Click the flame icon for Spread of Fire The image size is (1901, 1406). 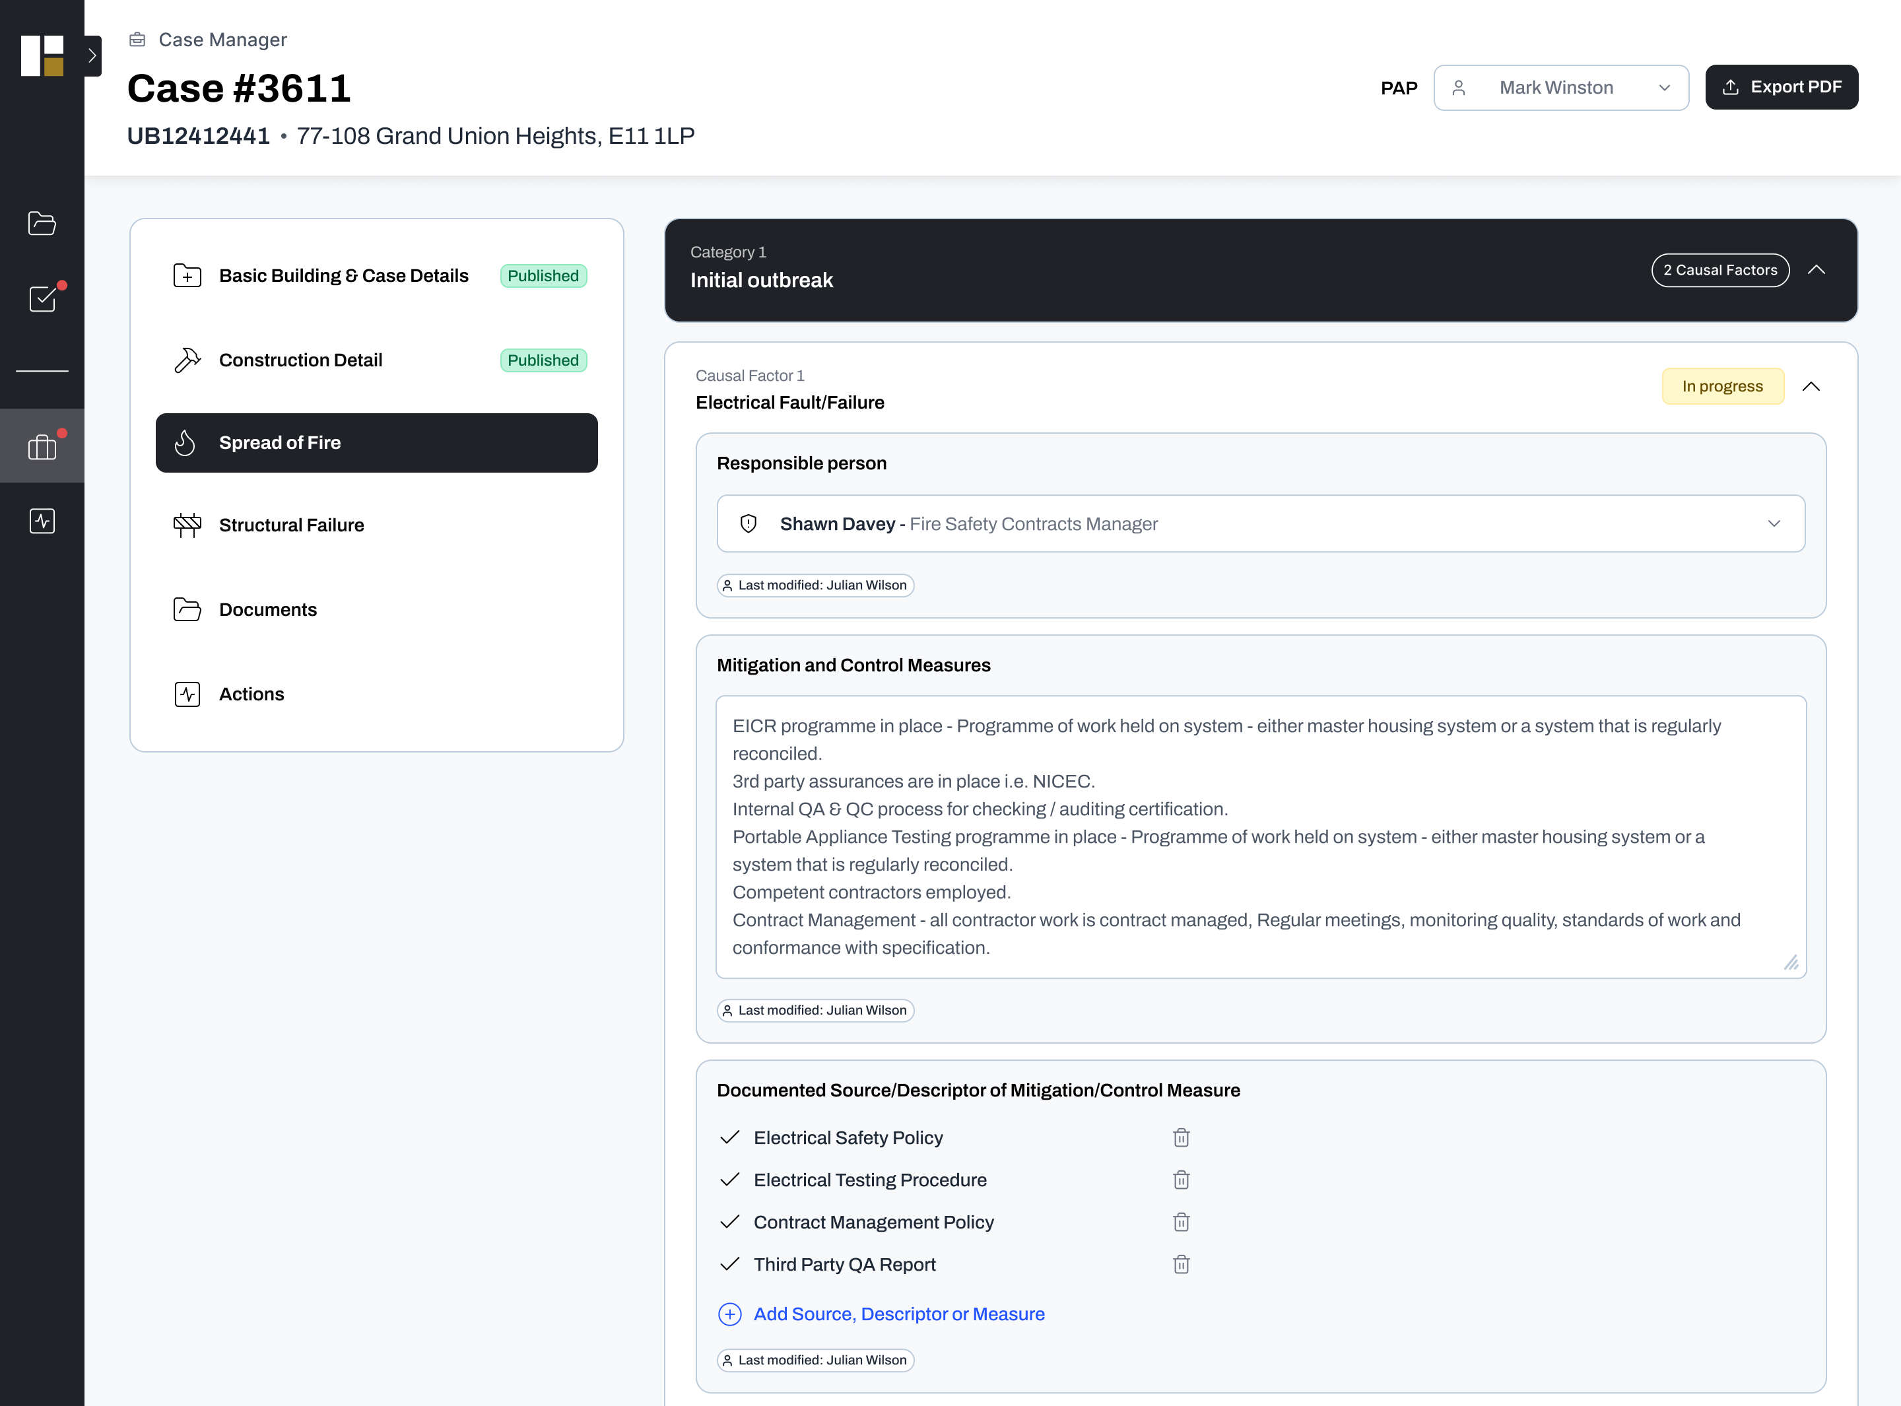(185, 442)
